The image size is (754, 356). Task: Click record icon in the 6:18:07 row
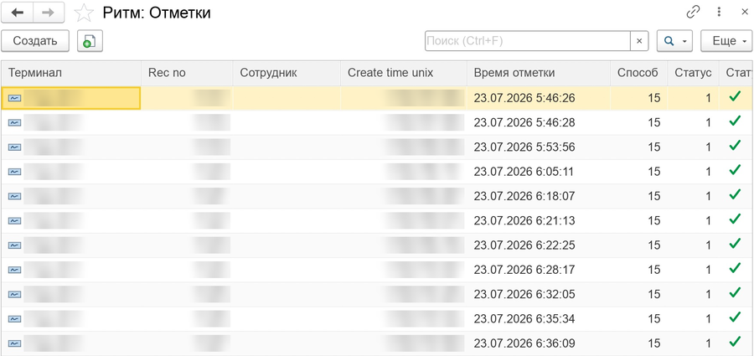(x=14, y=196)
